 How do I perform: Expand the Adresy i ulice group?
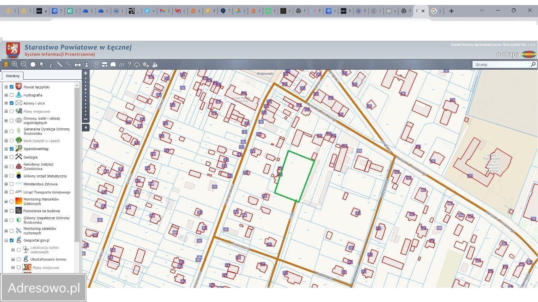6,103
